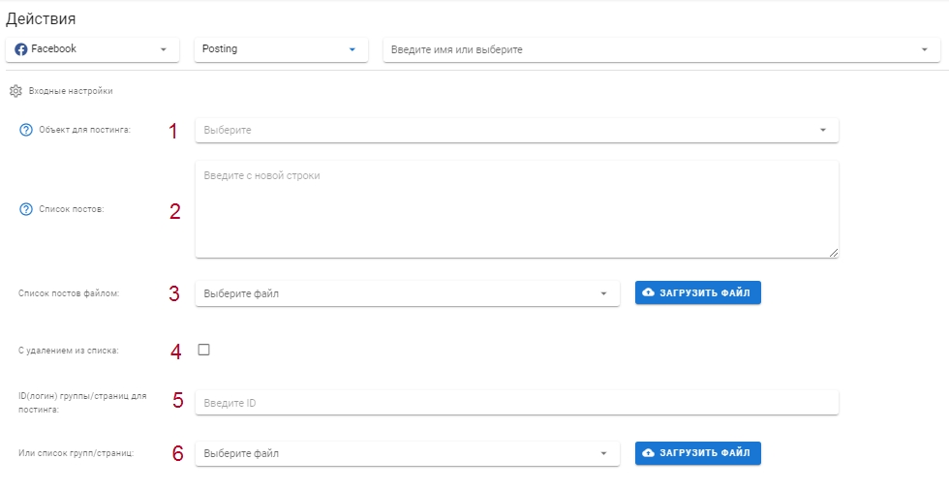Enable the С удалением из списка checkbox
The image size is (949, 490).
[x=204, y=350]
